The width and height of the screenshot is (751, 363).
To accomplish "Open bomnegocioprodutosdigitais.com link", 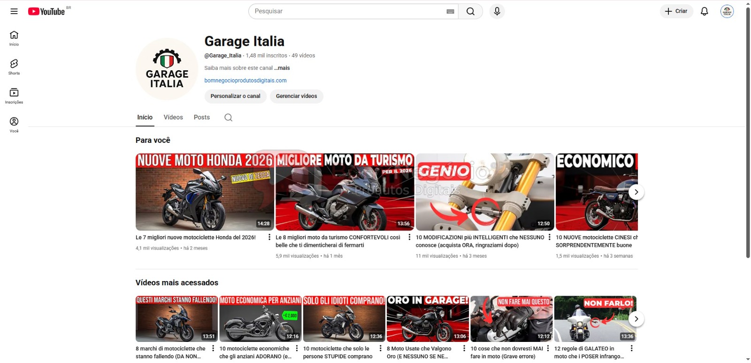I will 245,81.
